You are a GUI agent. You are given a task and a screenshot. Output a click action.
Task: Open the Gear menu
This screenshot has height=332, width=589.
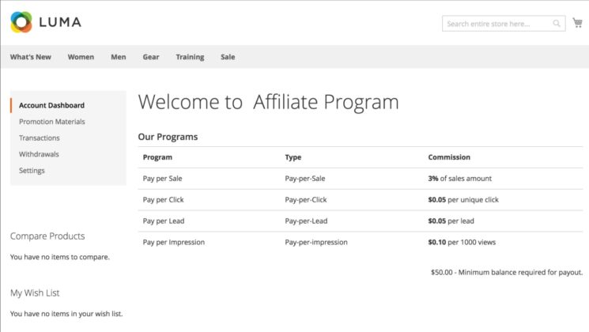[x=151, y=57]
